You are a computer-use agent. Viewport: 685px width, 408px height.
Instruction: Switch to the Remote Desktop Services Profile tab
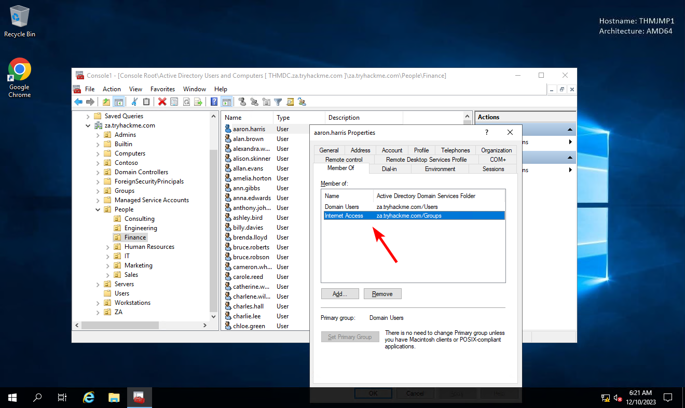426,160
